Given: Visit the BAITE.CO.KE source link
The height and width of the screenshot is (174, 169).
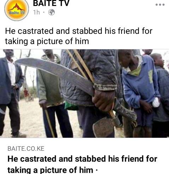Looking at the screenshot, I should point(26,149).
